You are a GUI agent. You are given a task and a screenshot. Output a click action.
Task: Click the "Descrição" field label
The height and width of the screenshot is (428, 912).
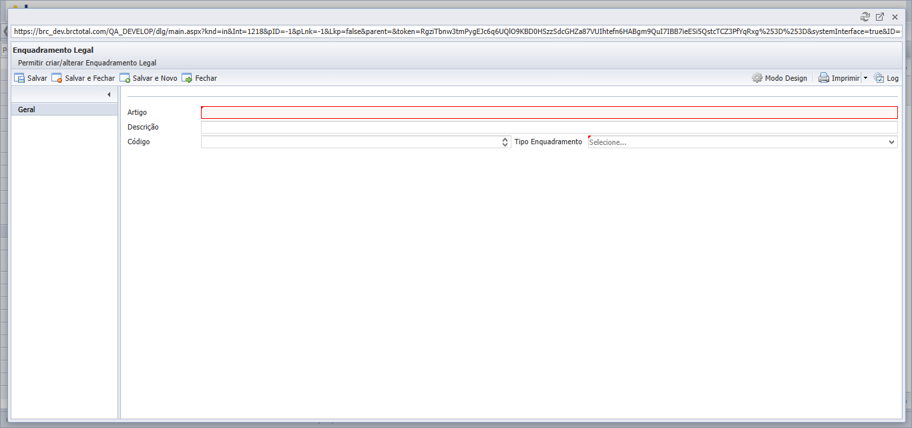pyautogui.click(x=143, y=127)
